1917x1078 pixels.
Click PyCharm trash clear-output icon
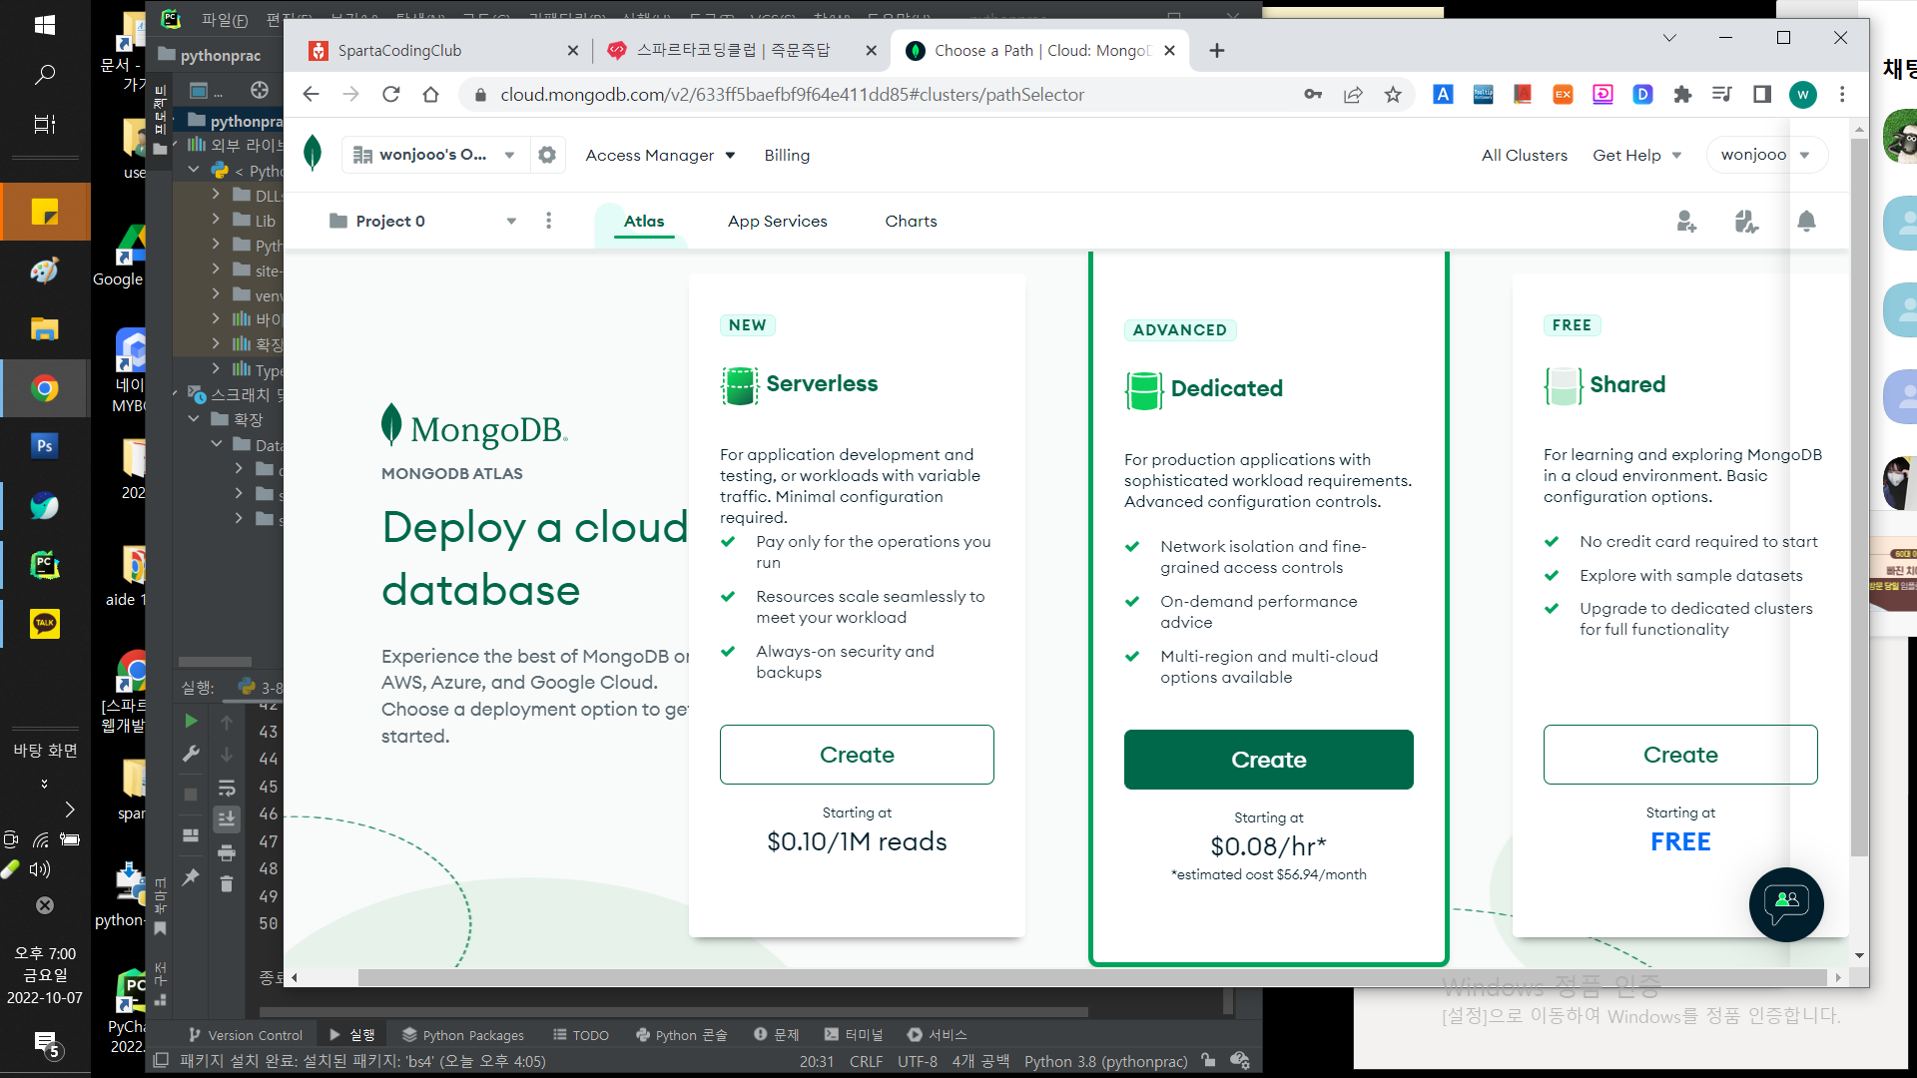pos(227,884)
